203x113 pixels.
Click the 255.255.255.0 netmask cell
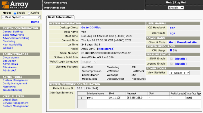pos(137,98)
